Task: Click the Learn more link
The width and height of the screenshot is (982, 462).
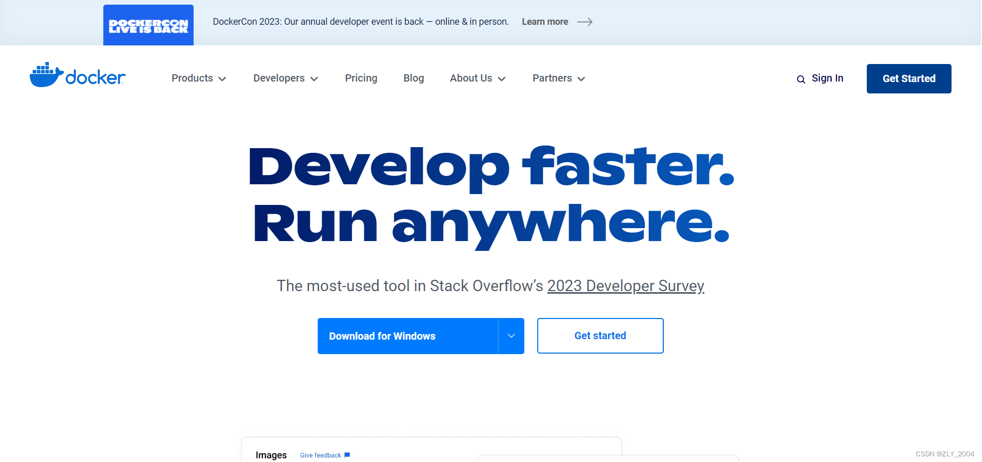Action: (545, 22)
